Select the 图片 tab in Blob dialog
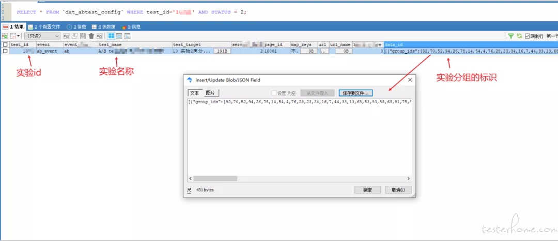The image size is (558, 241). click(211, 93)
